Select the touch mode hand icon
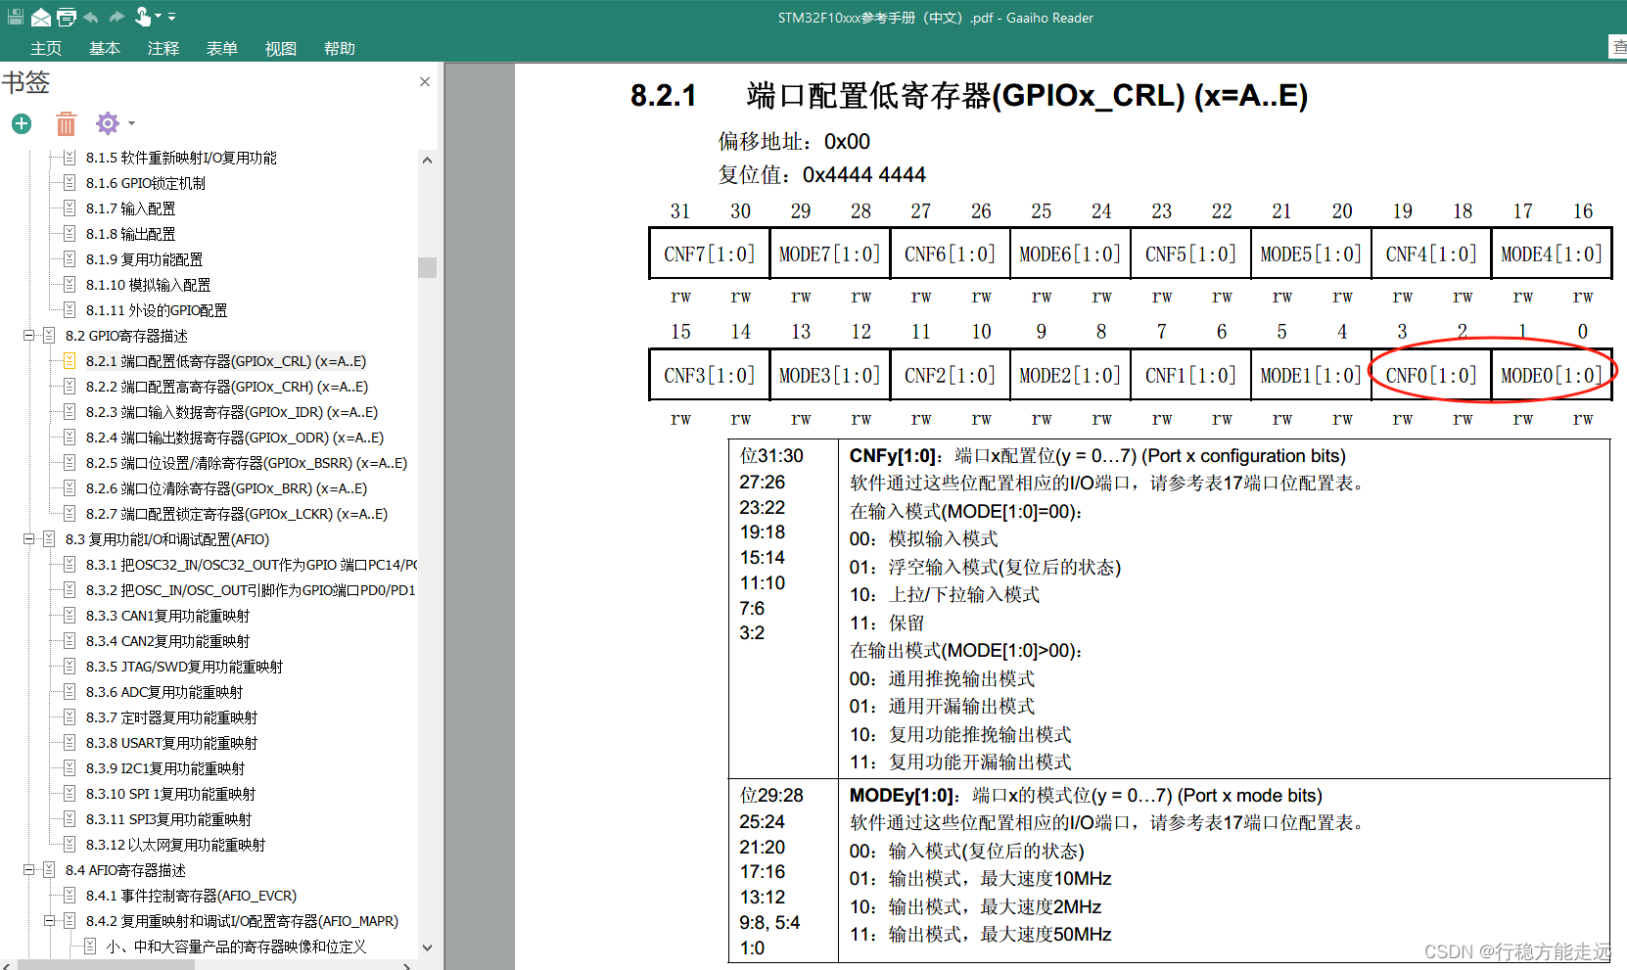 [143, 17]
